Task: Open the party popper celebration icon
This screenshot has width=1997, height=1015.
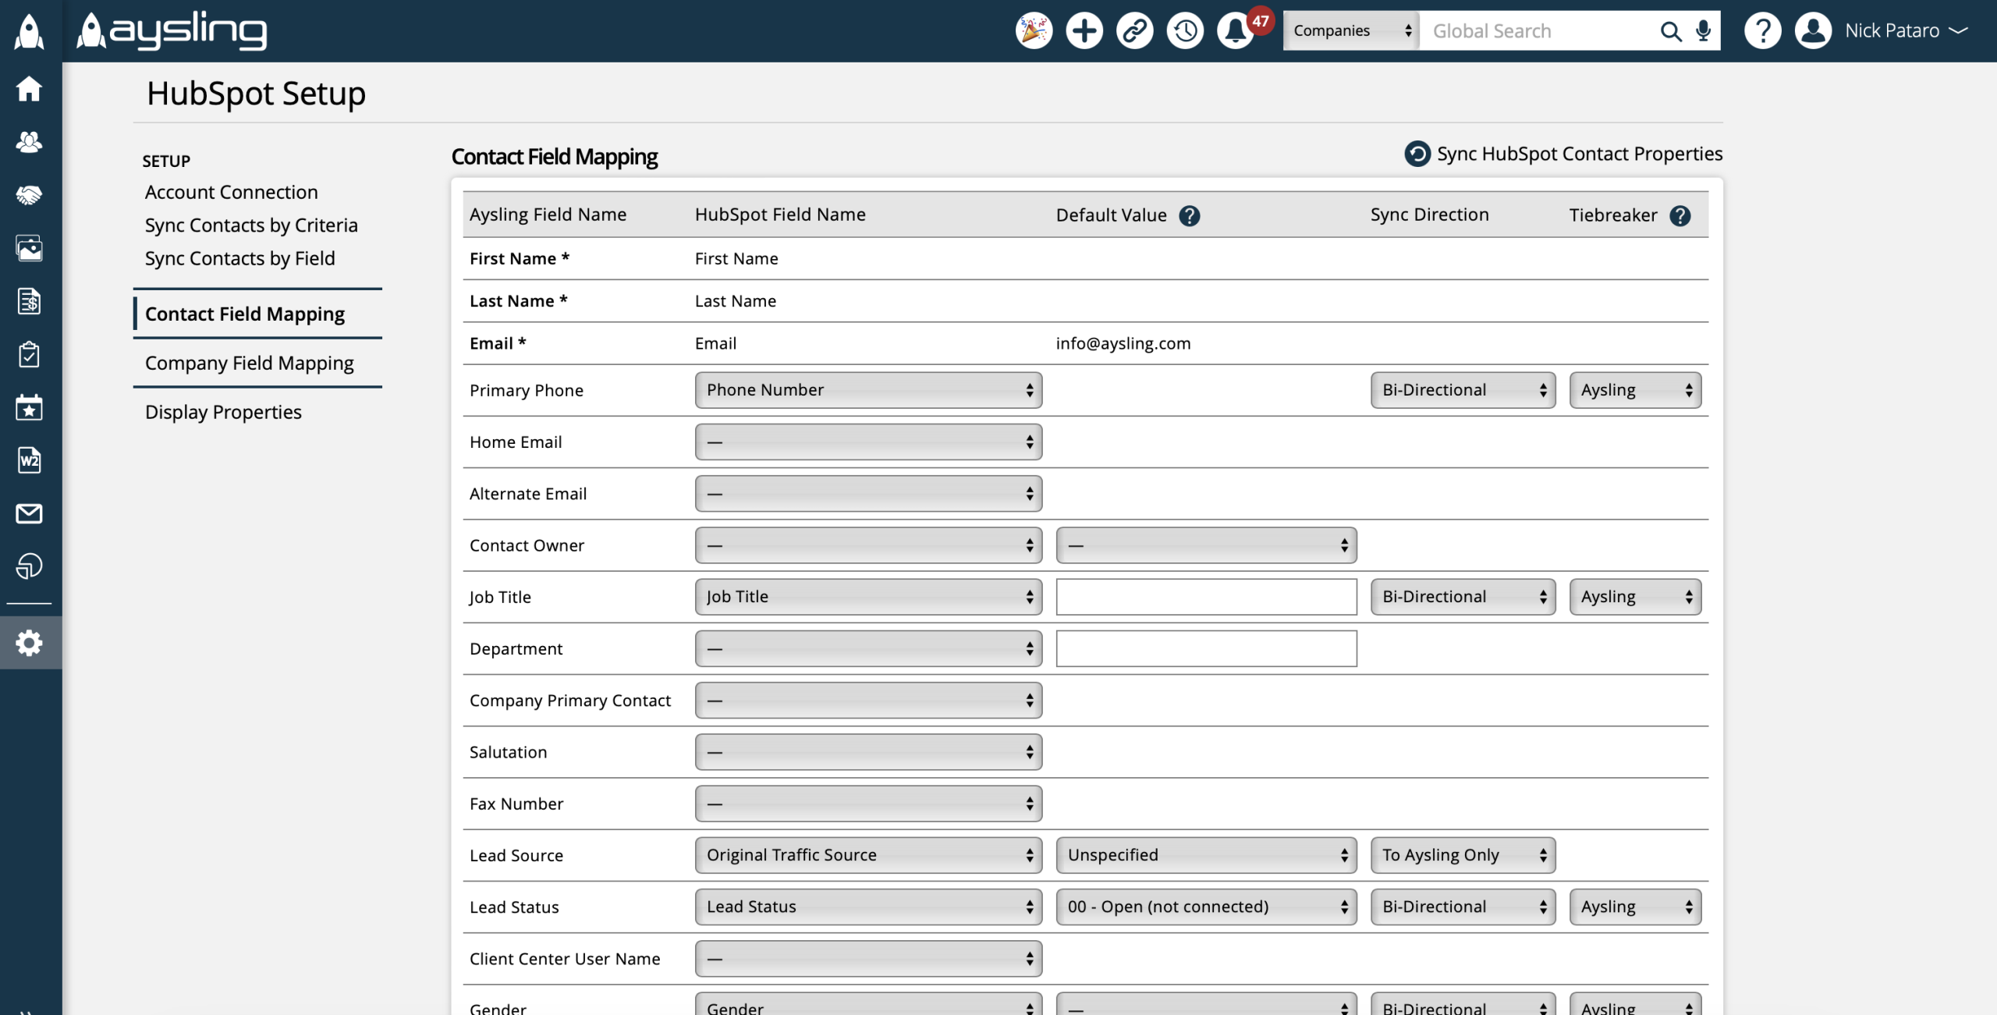Action: click(1034, 30)
